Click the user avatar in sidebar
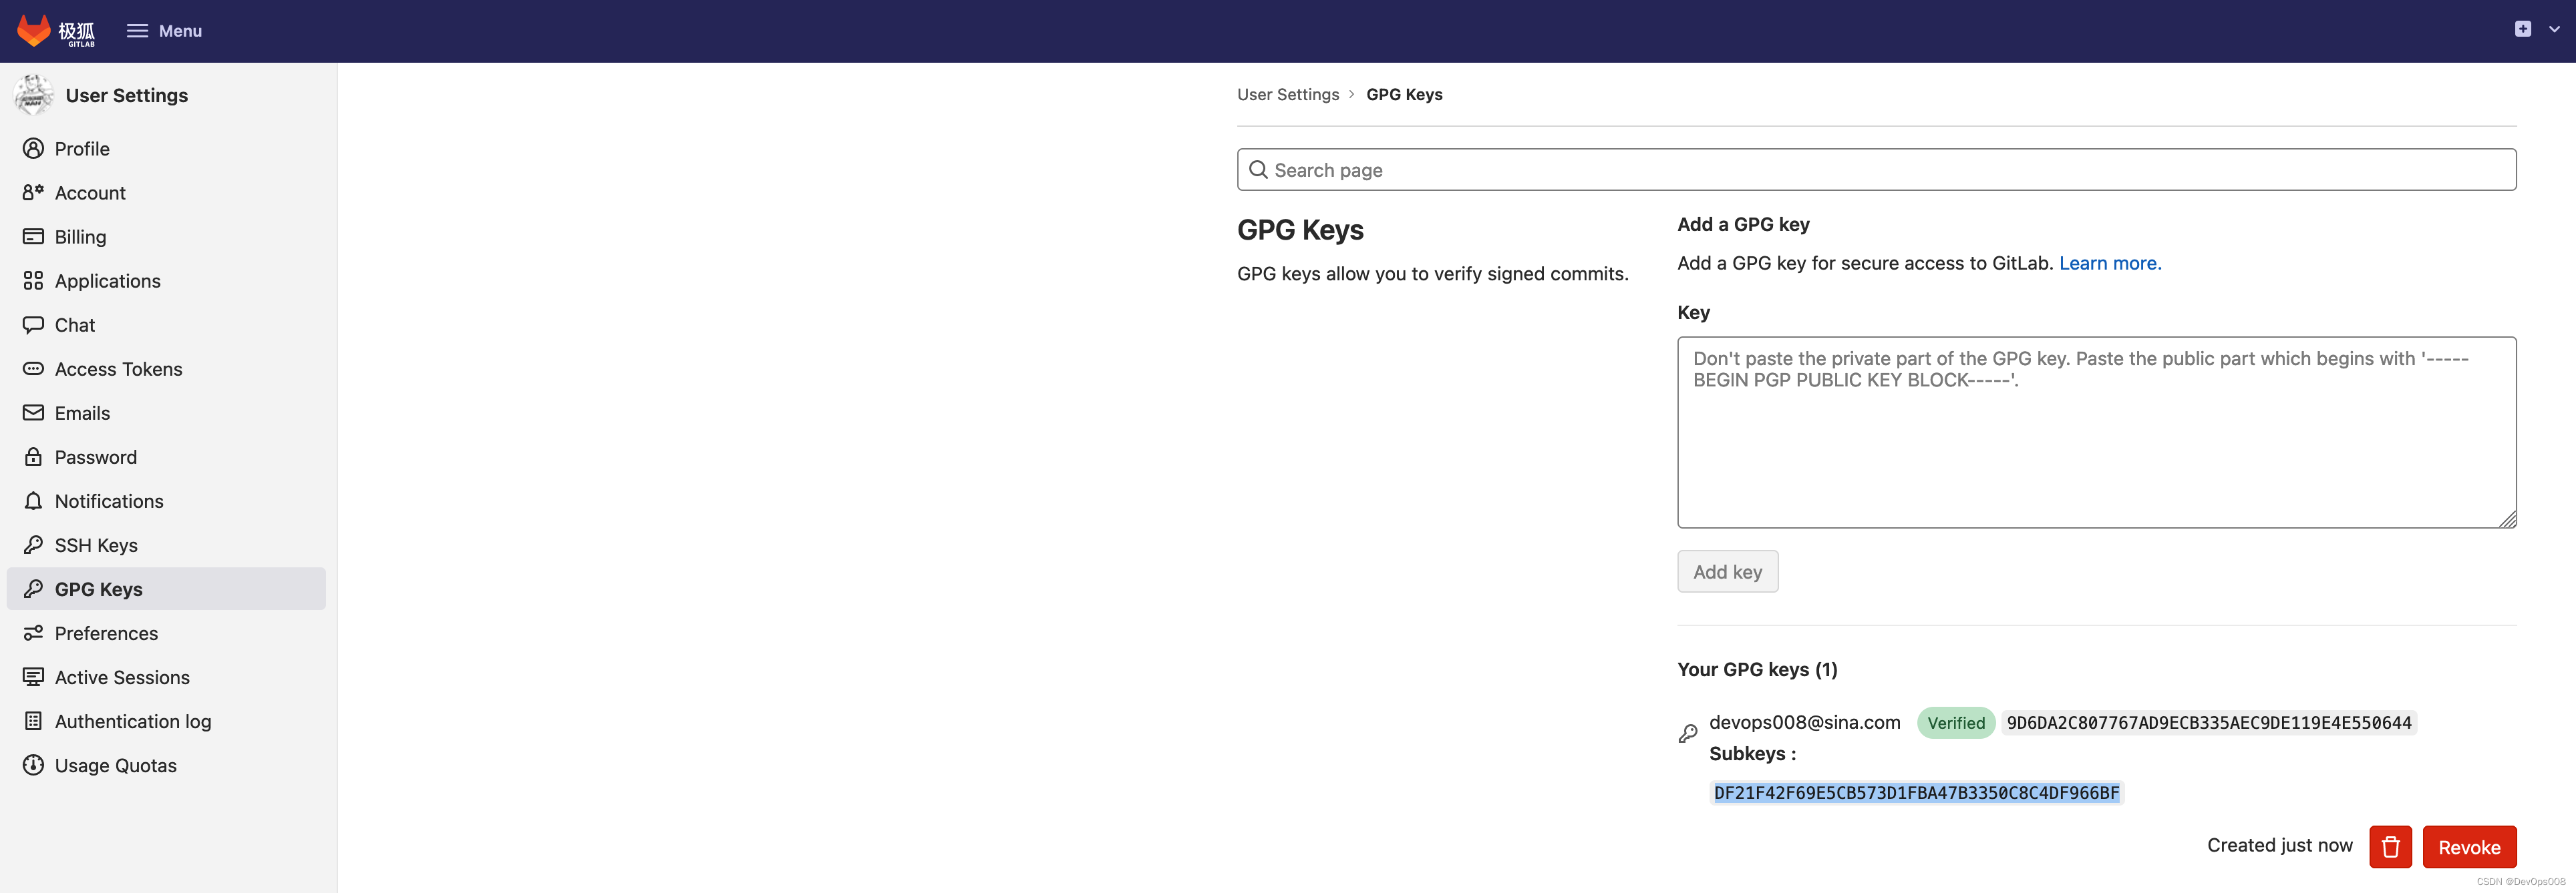The width and height of the screenshot is (2576, 893). 34,95
